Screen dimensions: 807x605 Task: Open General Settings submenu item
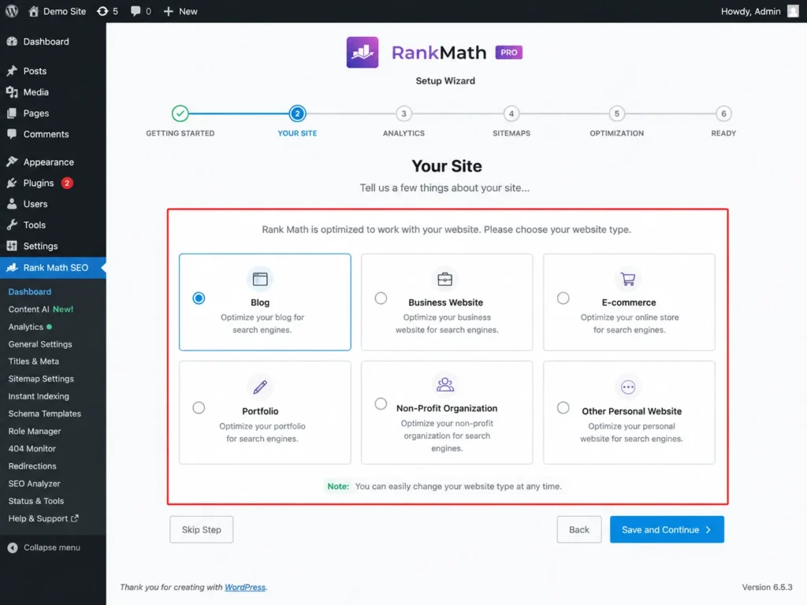tap(40, 344)
